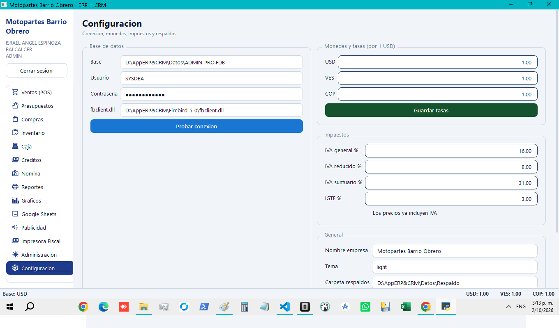
Task: Click the Carpeta respaldos path field
Action: coord(455,282)
